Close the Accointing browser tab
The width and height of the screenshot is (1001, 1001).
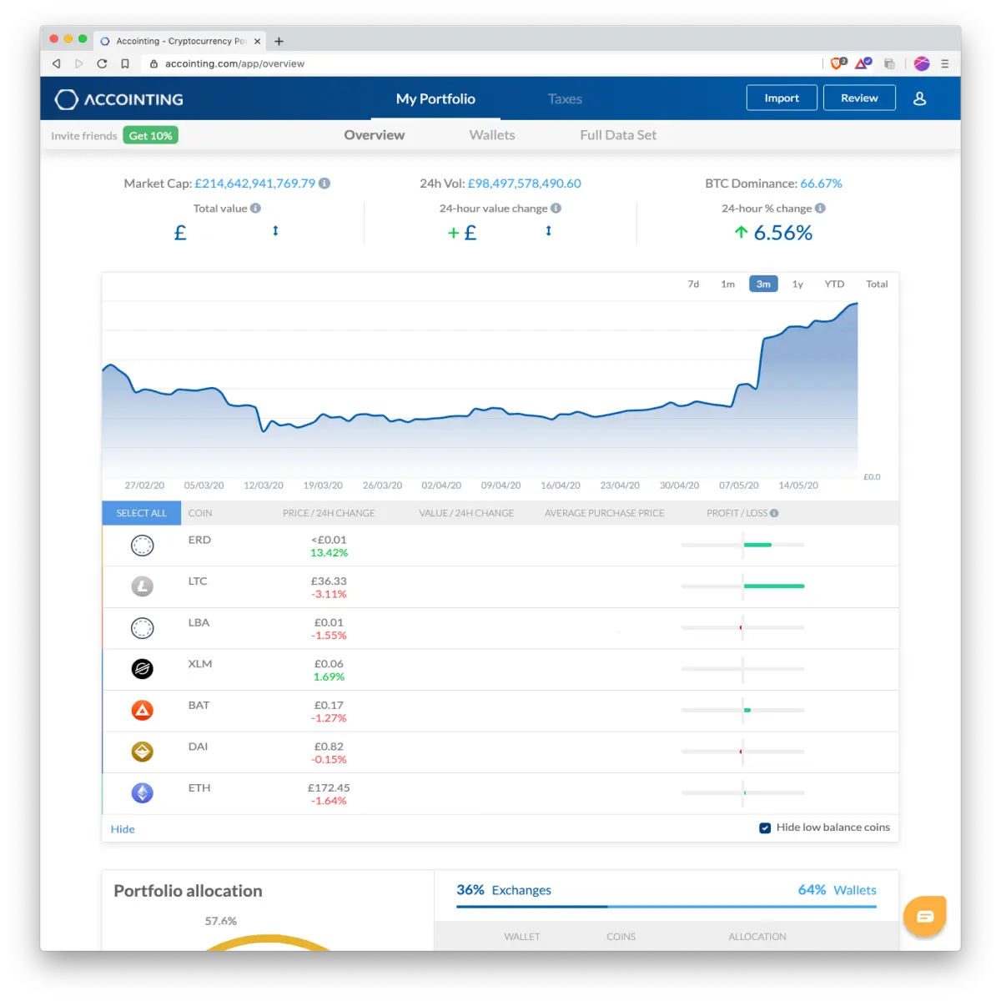[x=257, y=41]
